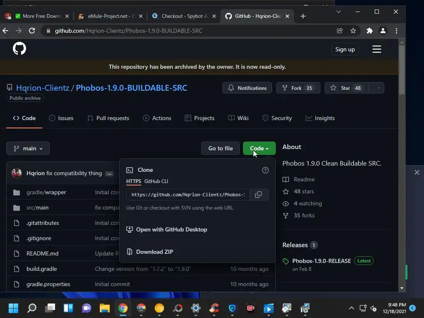
Task: Open the Hqrion-Clientz owner link
Action: (x=43, y=88)
